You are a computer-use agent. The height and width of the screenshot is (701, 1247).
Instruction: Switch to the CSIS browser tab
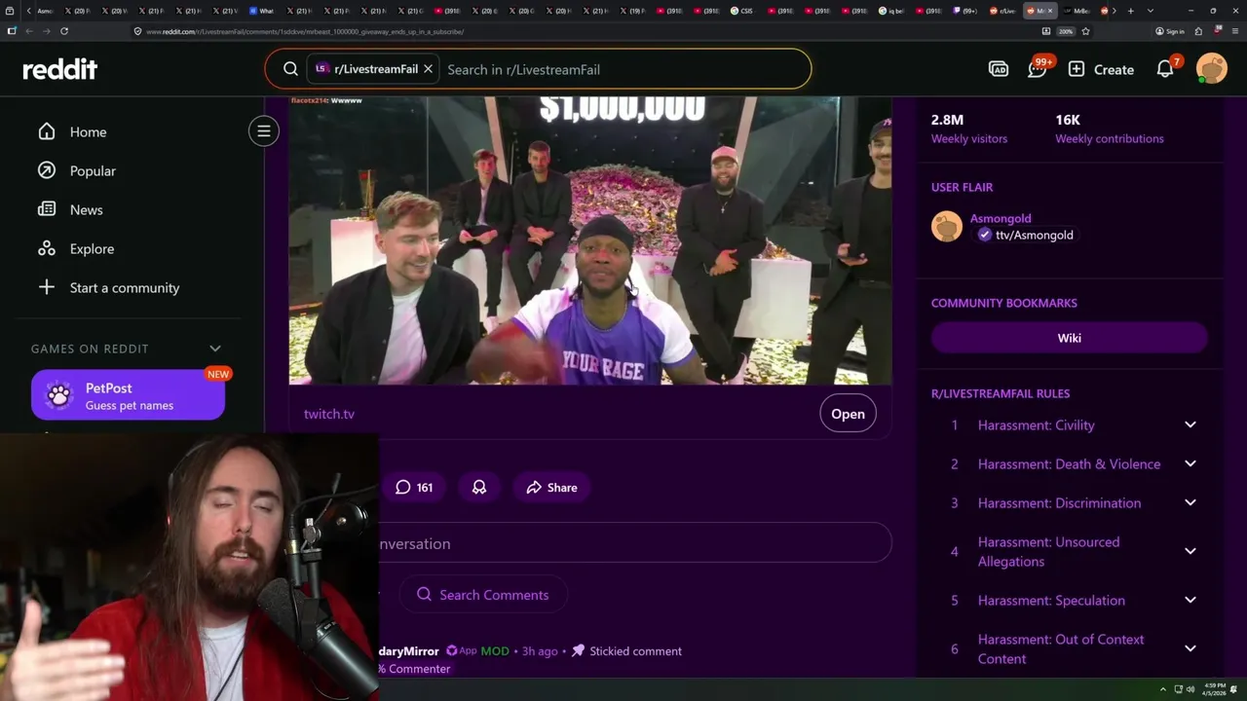click(745, 11)
